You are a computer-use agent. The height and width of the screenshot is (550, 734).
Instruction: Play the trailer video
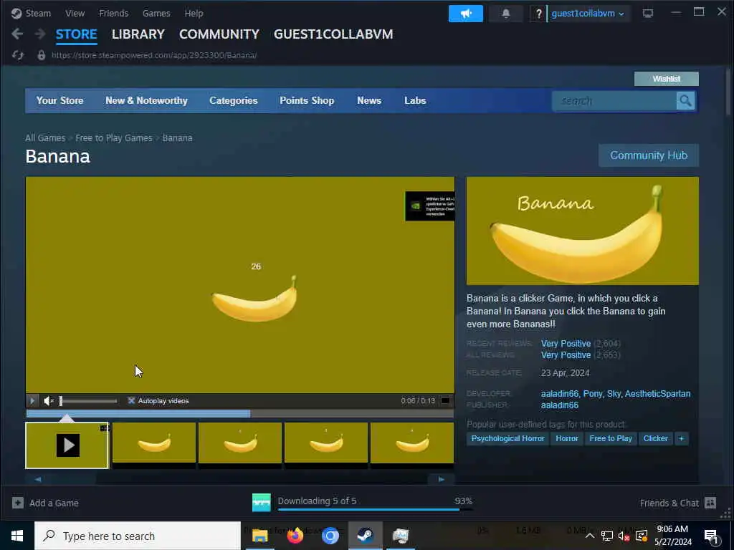pyautogui.click(x=32, y=401)
